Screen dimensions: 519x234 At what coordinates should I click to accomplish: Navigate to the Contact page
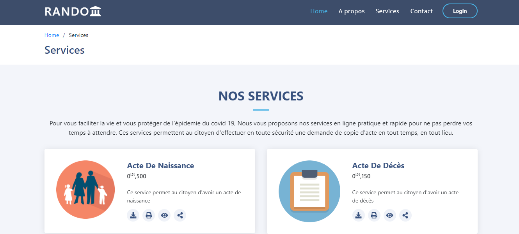pyautogui.click(x=421, y=11)
